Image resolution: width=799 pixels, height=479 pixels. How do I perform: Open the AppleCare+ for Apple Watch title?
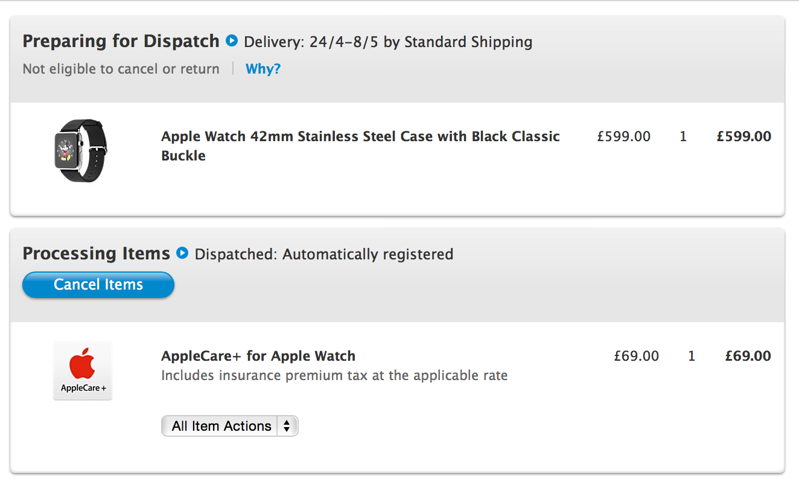coord(258,356)
